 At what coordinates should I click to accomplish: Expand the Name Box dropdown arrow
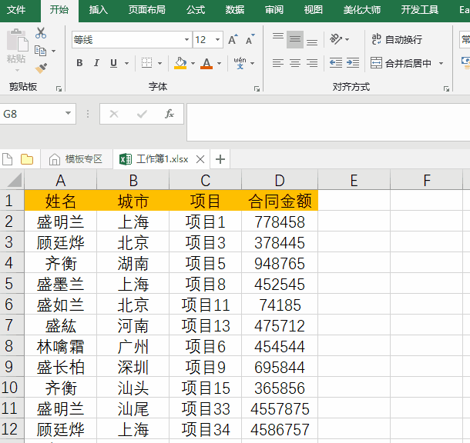[x=69, y=114]
